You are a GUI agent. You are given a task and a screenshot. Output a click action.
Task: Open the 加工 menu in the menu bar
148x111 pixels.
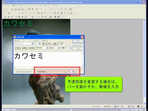coord(47,6)
